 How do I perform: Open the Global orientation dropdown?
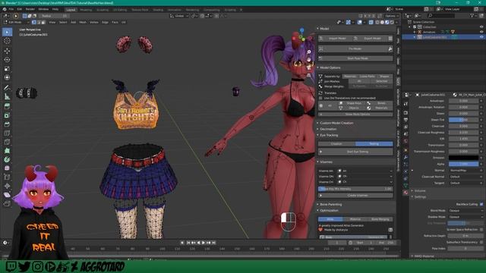[x=179, y=16]
